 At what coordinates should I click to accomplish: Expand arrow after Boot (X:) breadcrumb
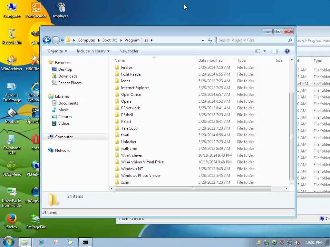[121, 40]
